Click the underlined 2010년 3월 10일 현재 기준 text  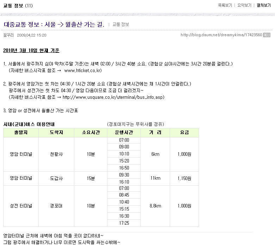click(x=31, y=50)
